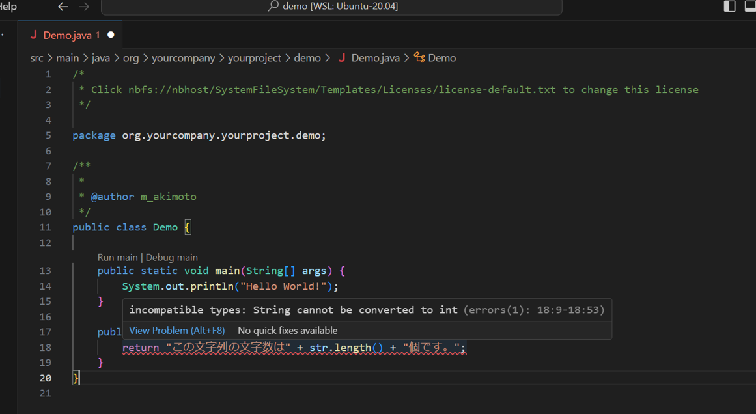Click the Java icon in breadcrumb path

click(342, 58)
